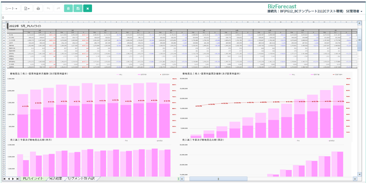Open the シート dropdown menu
This screenshot has height=183, width=366.
(11, 9)
